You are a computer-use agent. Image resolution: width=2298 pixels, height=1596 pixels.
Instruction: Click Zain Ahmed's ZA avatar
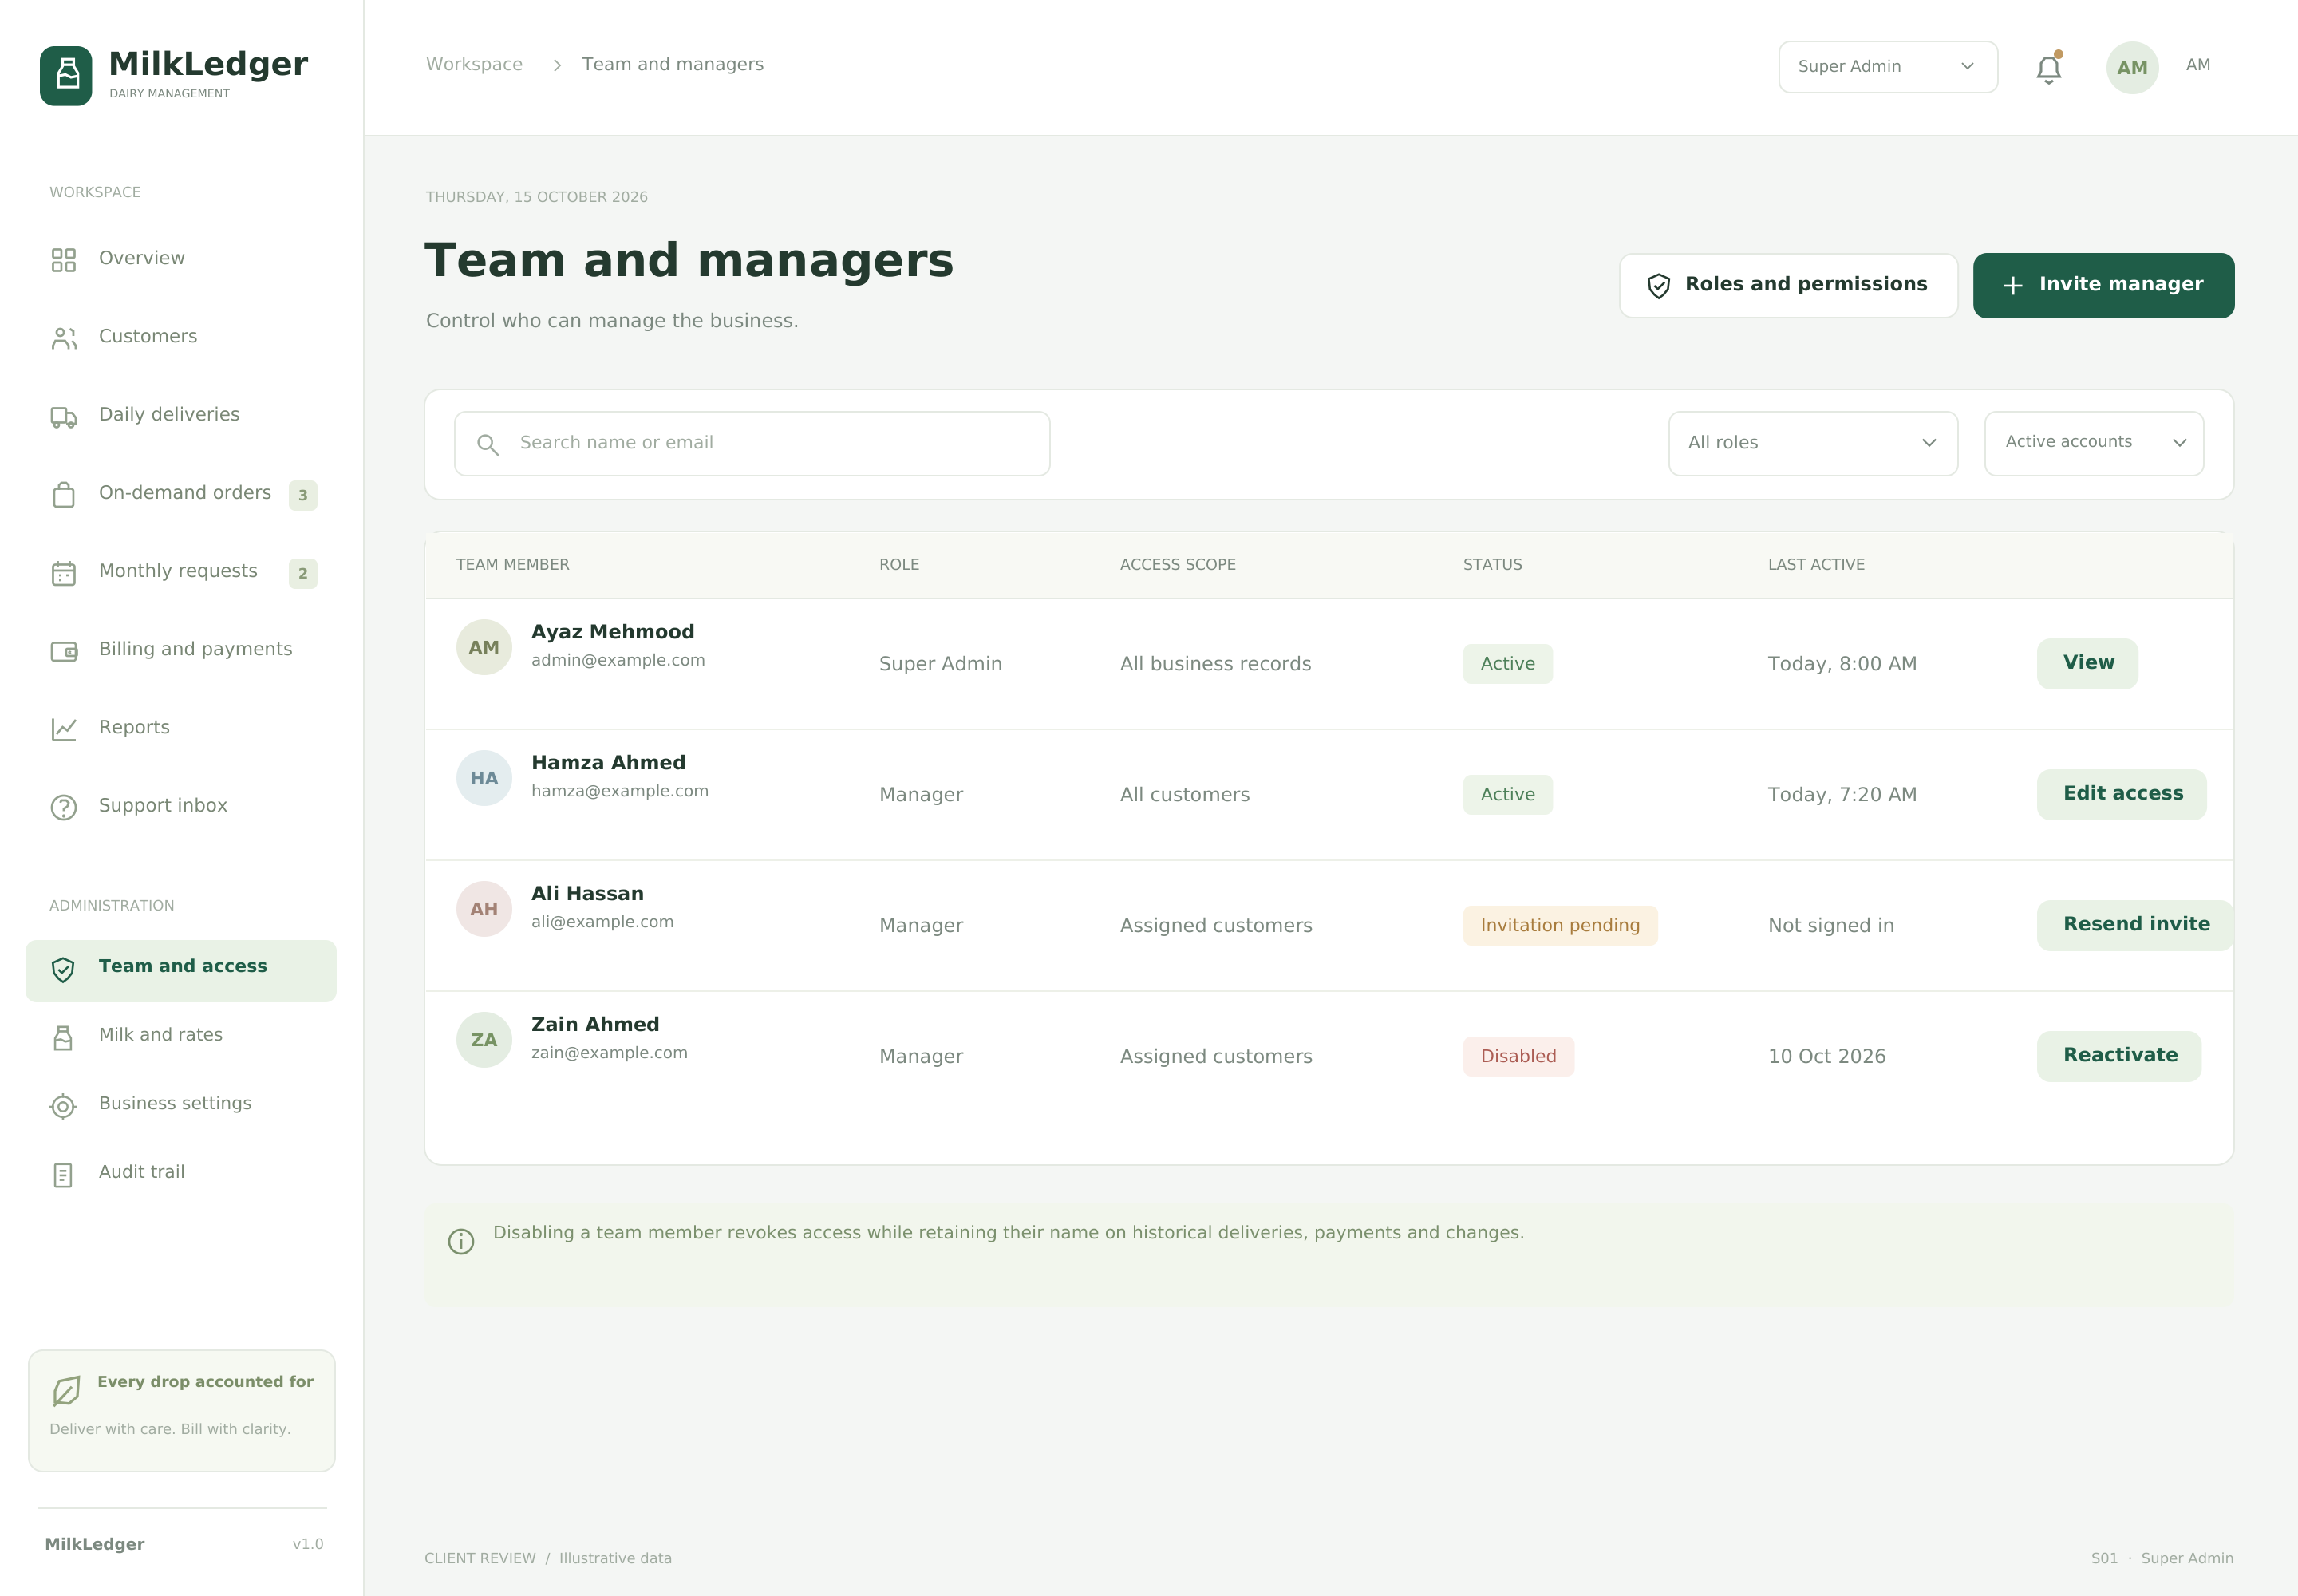click(484, 1040)
